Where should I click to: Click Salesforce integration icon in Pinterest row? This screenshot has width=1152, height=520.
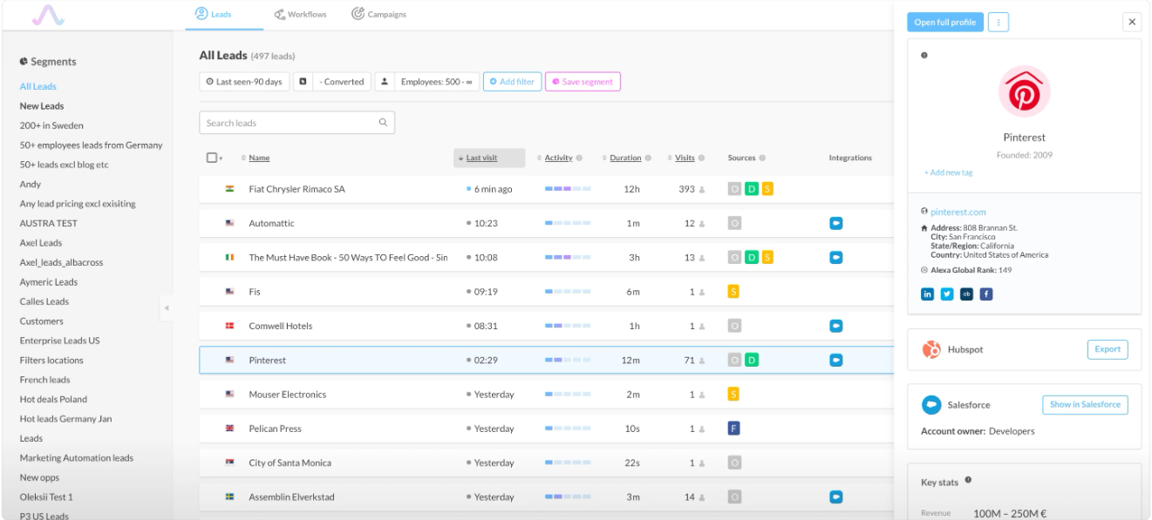835,360
